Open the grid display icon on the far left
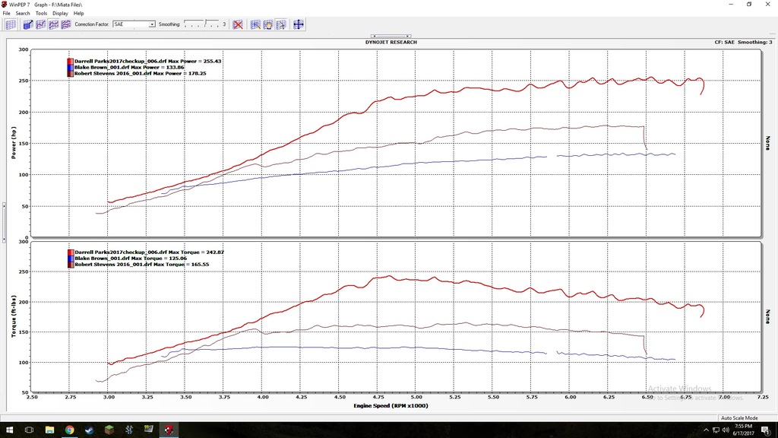The image size is (778, 438). point(11,24)
